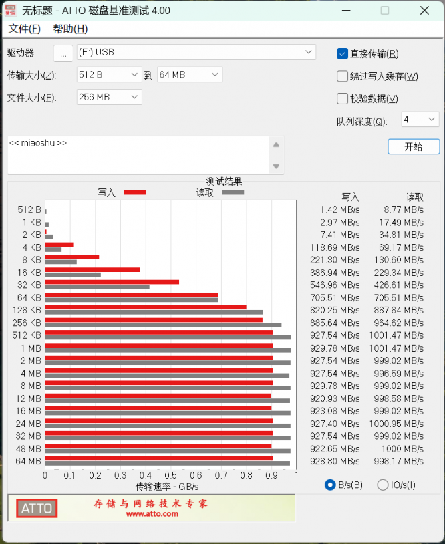This screenshot has height=544, width=445.
Task: Click the 传输速率 - GB/s axis title
Action: 167,487
